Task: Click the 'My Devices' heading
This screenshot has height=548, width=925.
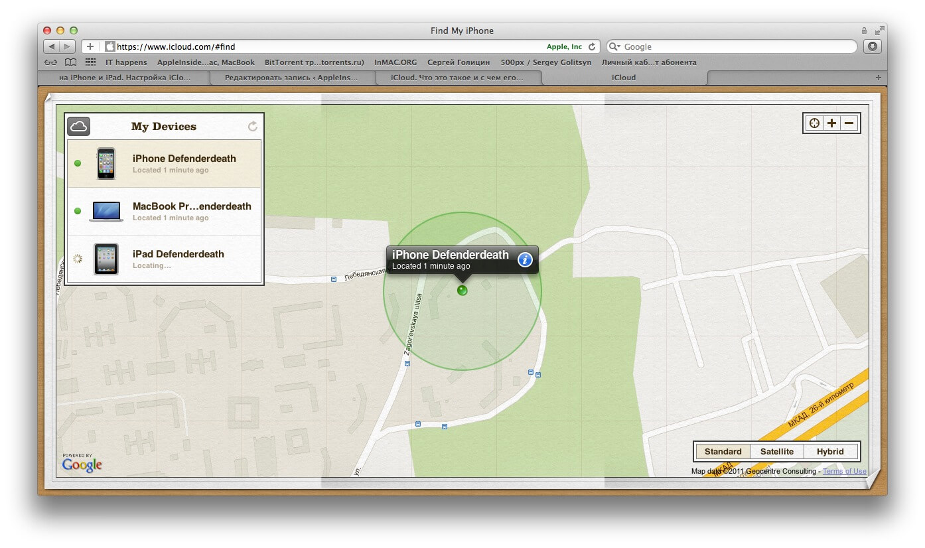Action: pyautogui.click(x=164, y=126)
